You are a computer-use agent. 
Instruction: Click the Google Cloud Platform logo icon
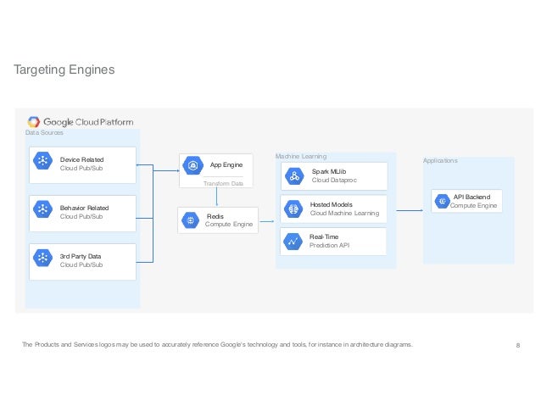(34, 122)
